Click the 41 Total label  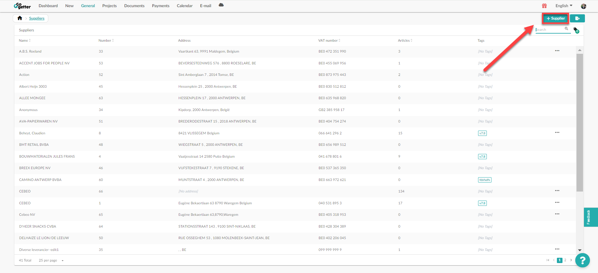(25, 261)
